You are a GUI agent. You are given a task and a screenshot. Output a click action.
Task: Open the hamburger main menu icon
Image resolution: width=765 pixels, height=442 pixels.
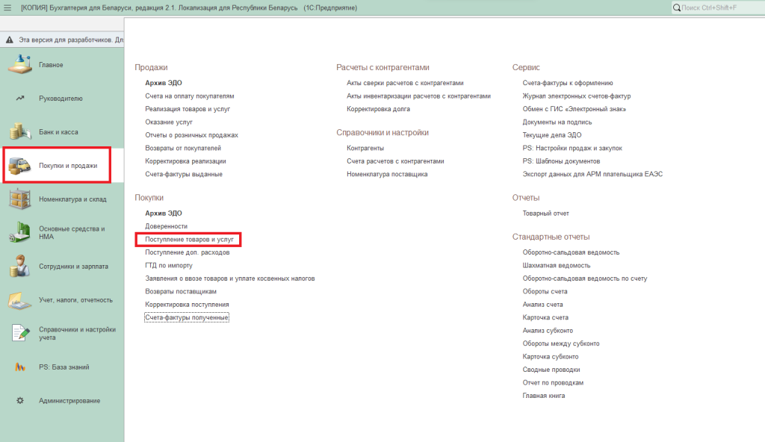click(x=8, y=7)
